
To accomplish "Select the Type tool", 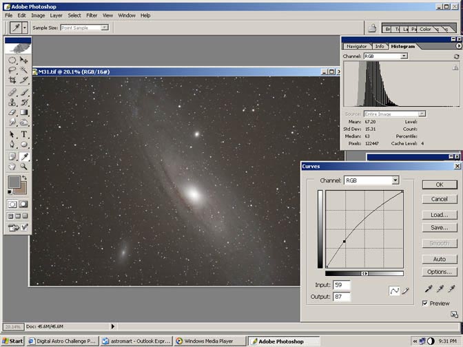I will coord(24,134).
